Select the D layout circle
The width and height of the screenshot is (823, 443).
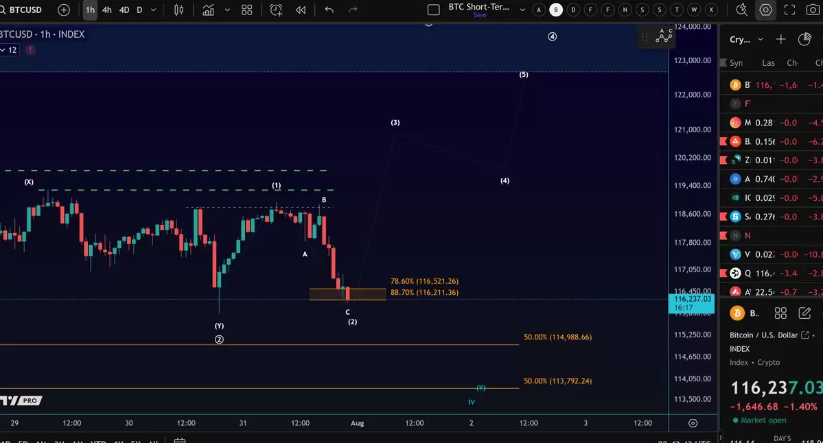(x=573, y=10)
